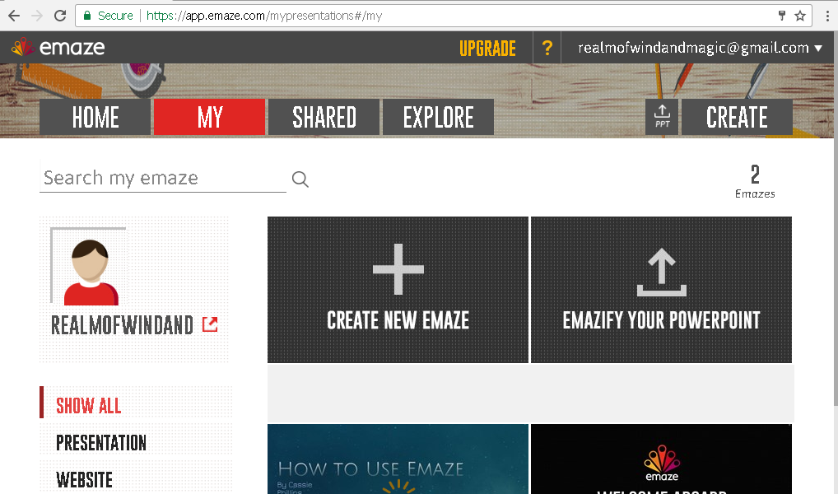Filter by WEBSITE type
The image size is (838, 494).
pyautogui.click(x=83, y=479)
